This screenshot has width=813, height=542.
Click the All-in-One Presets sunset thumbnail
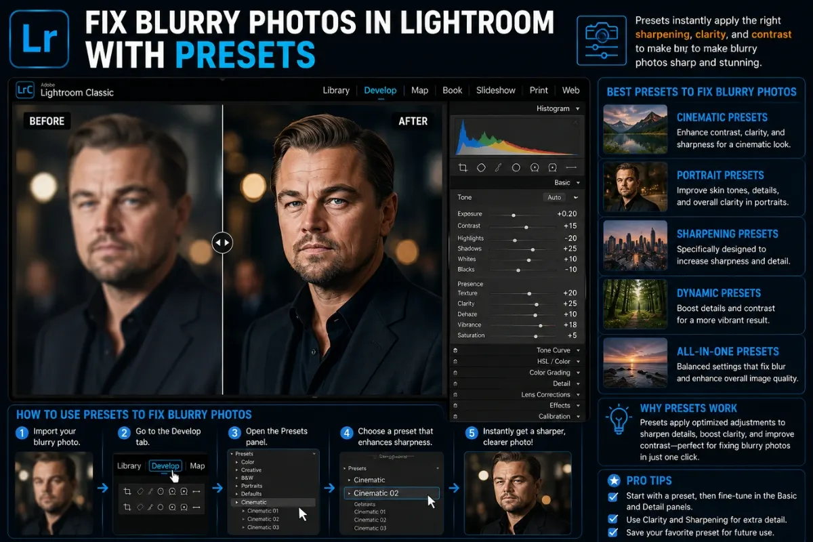635,363
